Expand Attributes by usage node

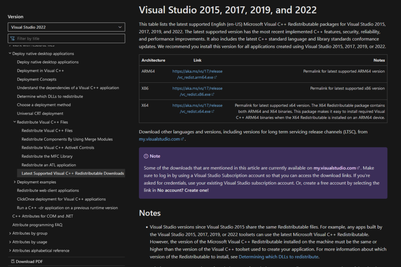coord(10,242)
